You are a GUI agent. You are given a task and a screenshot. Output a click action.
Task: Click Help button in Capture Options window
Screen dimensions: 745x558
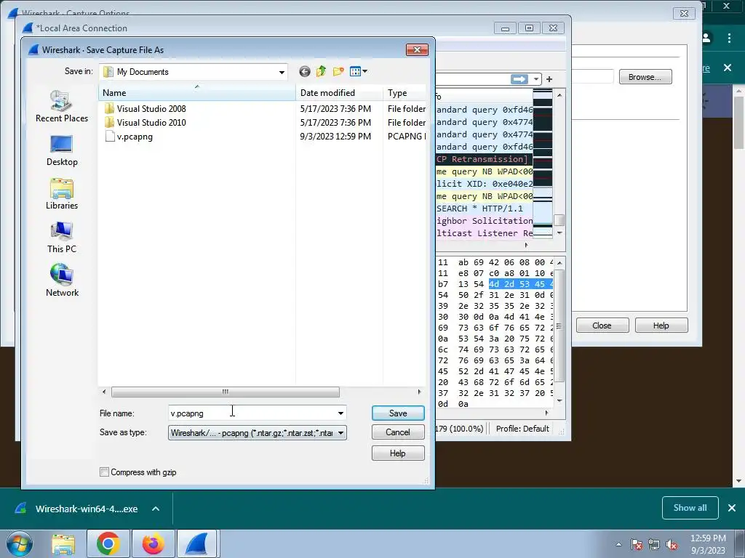click(661, 325)
